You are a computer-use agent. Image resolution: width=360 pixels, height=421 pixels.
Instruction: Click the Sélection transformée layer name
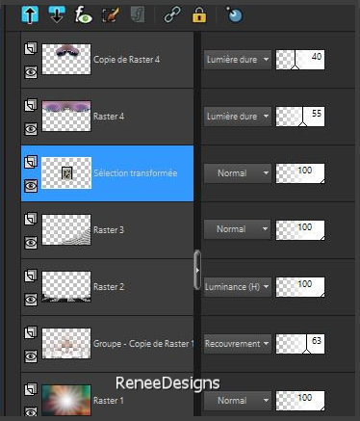click(135, 173)
